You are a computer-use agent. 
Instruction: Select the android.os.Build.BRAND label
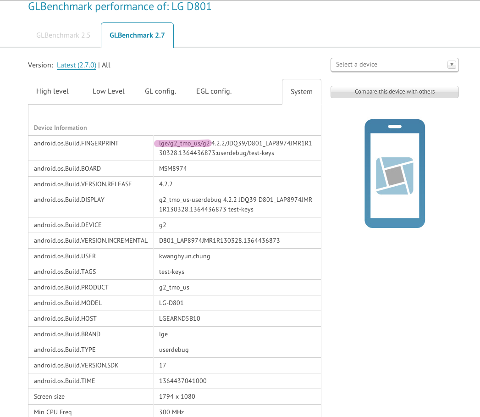coord(67,334)
